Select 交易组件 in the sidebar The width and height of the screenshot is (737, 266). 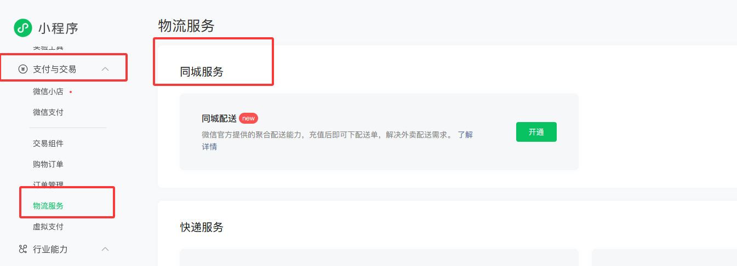click(48, 143)
